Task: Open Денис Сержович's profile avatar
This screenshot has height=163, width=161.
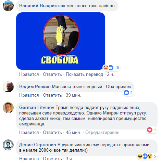Action: (8, 145)
